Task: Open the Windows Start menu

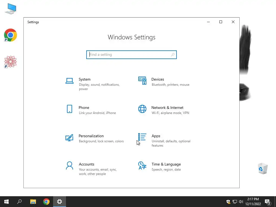Action: [6, 202]
